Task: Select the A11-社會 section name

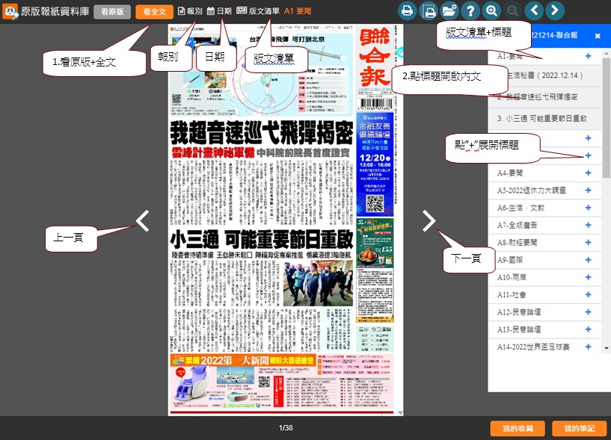Action: point(512,295)
